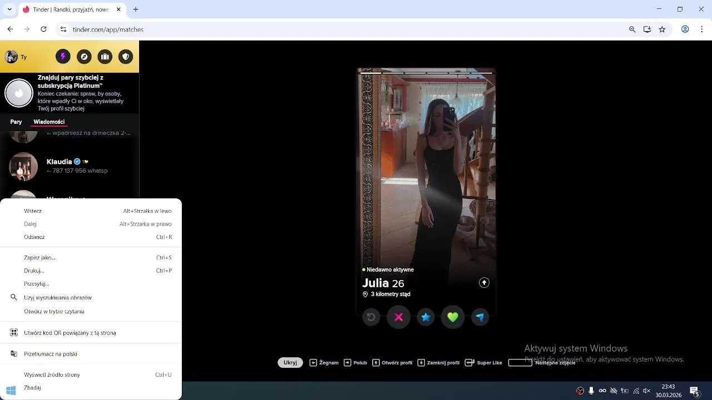Image resolution: width=712 pixels, height=400 pixels.
Task: Click the install app icon in address bar
Action: [647, 29]
